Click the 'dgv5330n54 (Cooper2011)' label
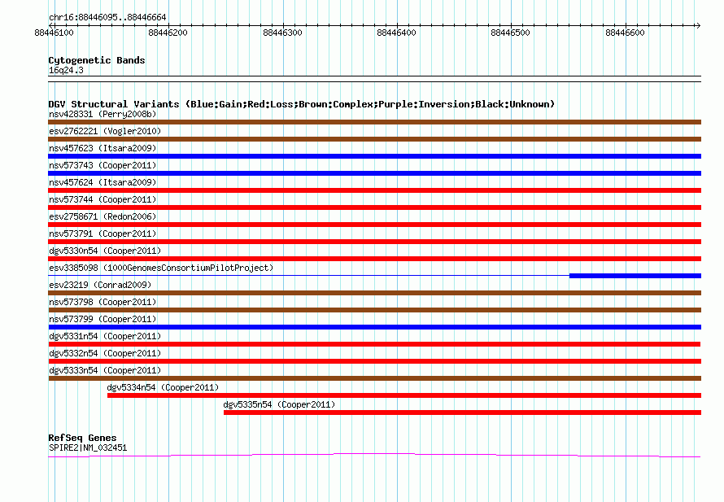This screenshot has height=502, width=724. 105,251
